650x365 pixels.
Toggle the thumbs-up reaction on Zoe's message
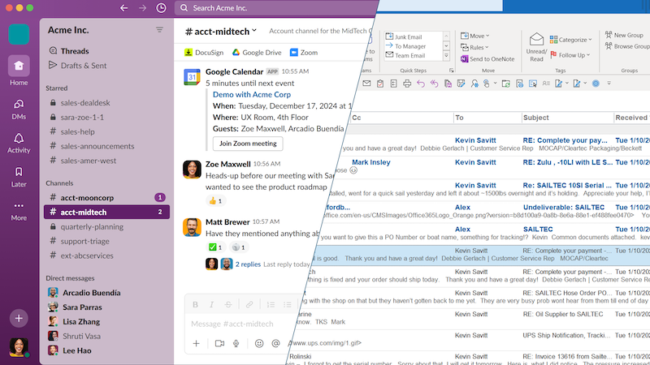(214, 200)
